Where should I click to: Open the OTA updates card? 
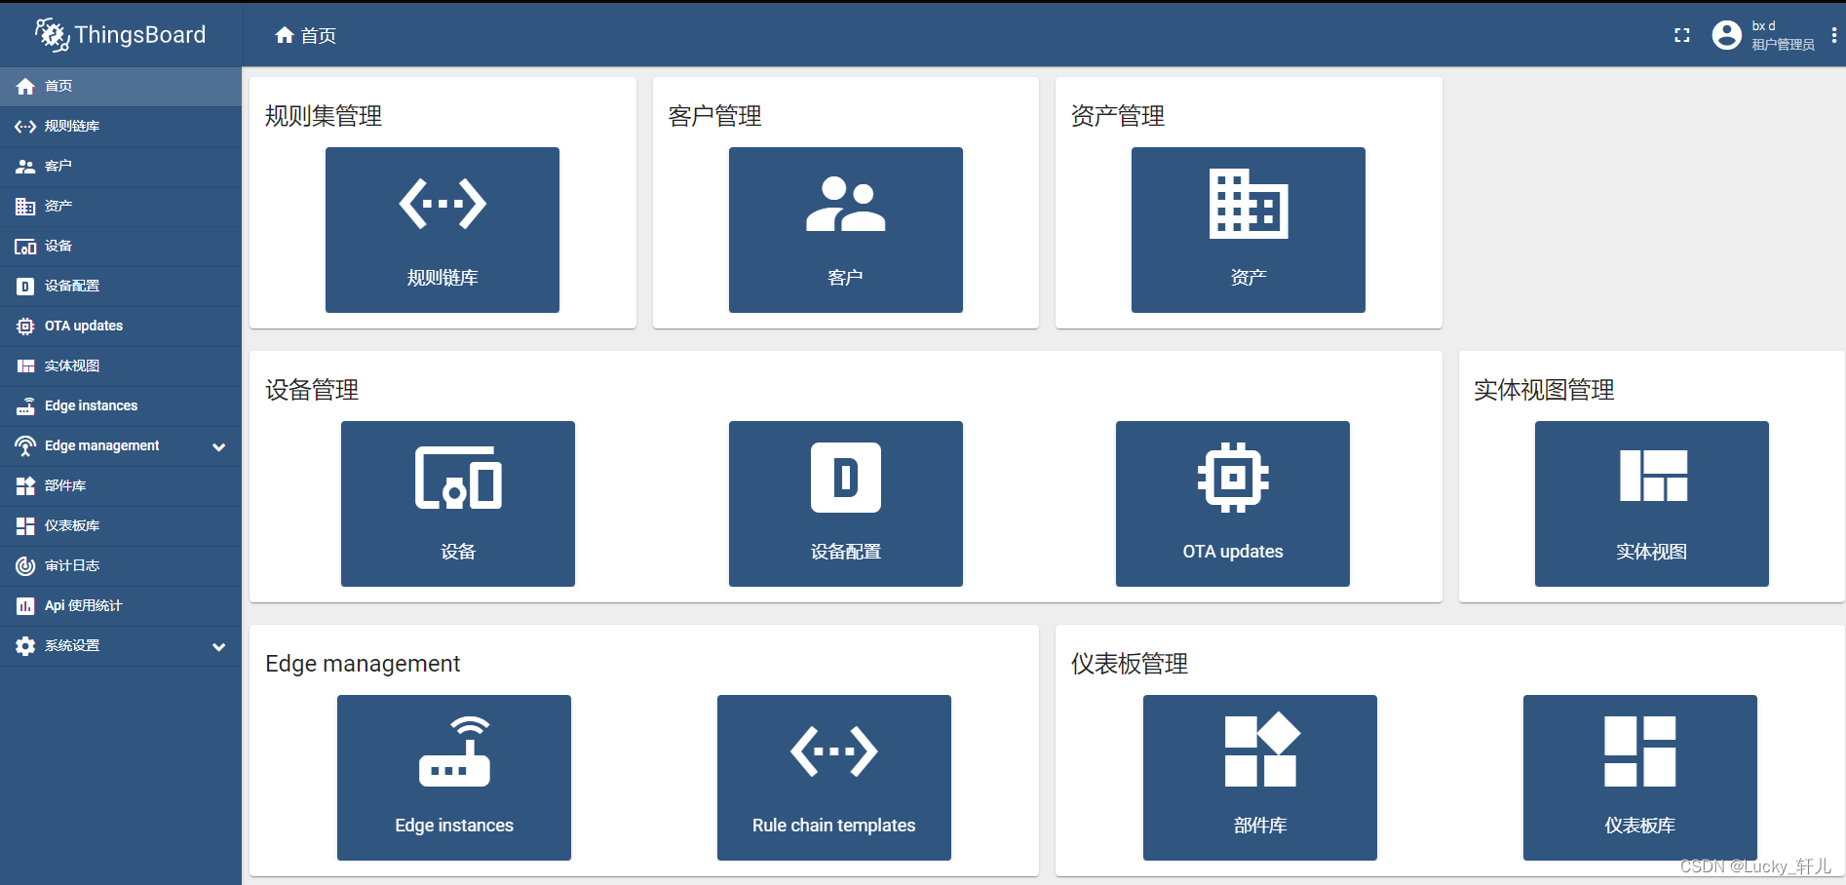click(1233, 504)
